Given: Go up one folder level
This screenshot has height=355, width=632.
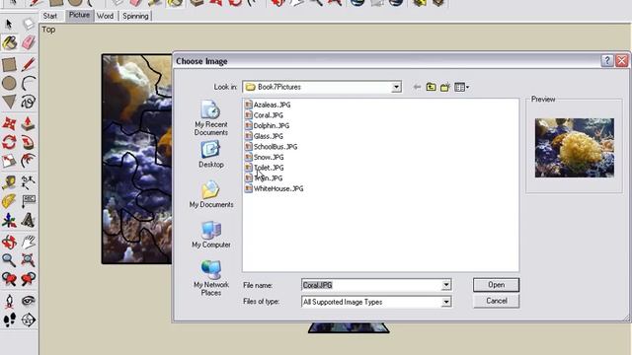Looking at the screenshot, I should (x=431, y=87).
